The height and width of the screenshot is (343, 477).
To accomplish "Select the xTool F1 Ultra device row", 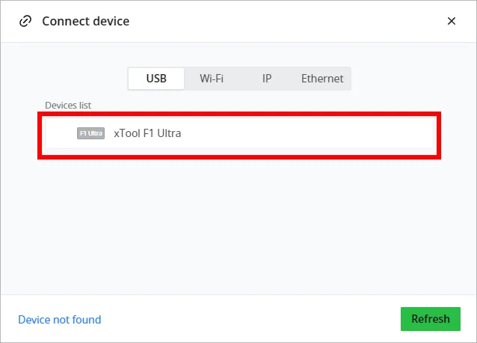I will [x=239, y=133].
